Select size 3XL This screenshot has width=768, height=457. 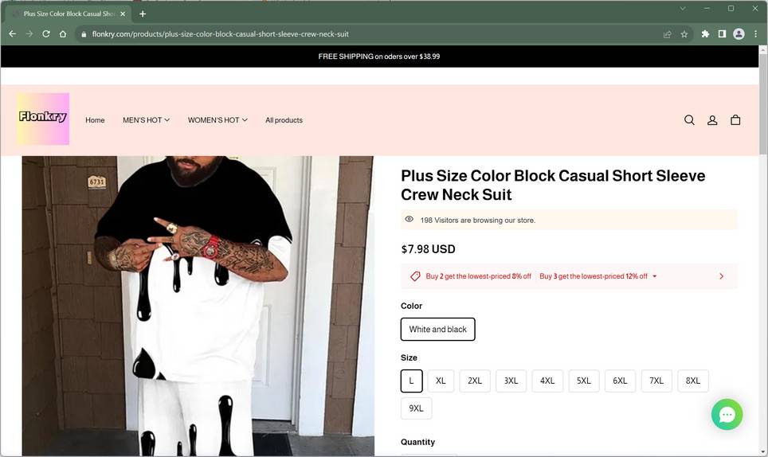[511, 381]
